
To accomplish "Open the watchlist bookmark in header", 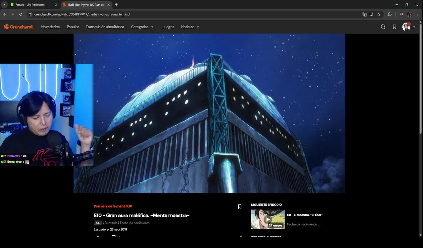I will 394,27.
